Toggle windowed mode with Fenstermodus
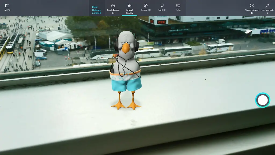Screen dimensions: 275x155 tap(267, 8)
